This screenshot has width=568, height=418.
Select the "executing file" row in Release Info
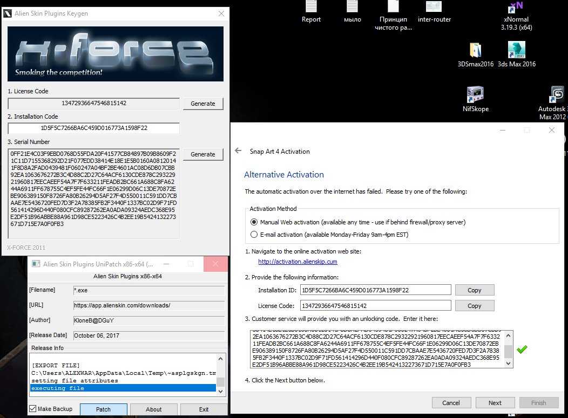(x=123, y=388)
